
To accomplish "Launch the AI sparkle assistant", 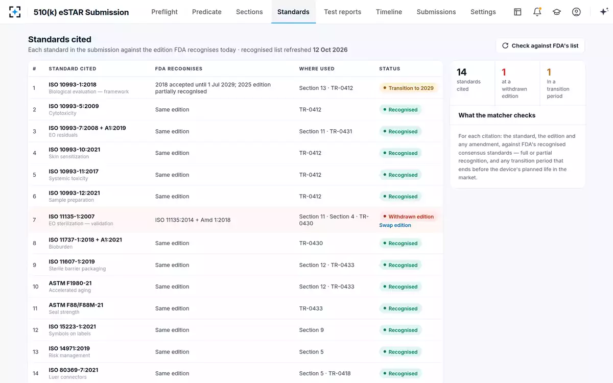I will (x=603, y=12).
